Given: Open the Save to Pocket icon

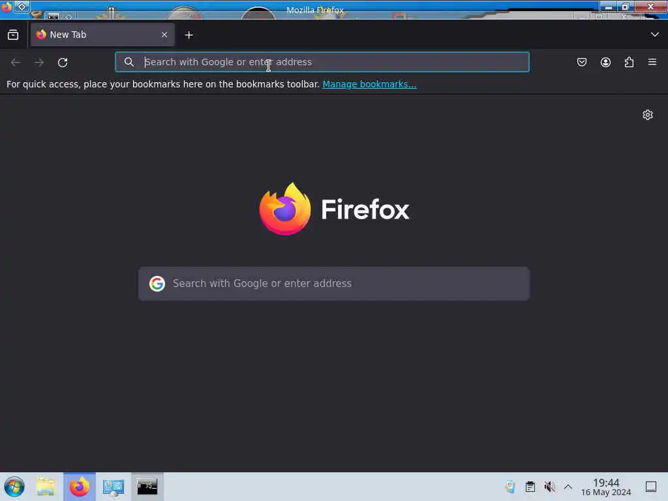Looking at the screenshot, I should tap(582, 62).
